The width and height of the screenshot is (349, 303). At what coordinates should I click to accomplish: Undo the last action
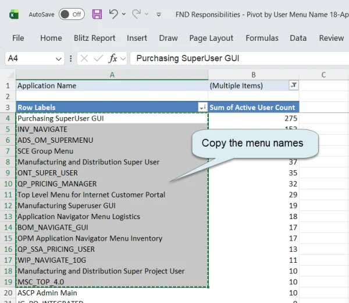[x=113, y=14]
